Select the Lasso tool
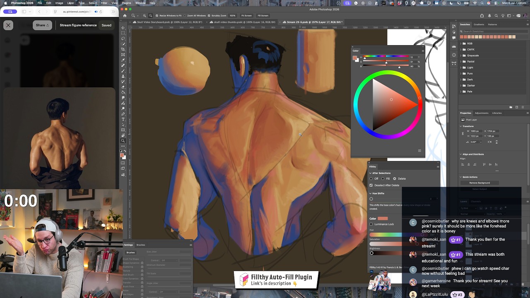This screenshot has height=298, width=530. click(123, 38)
